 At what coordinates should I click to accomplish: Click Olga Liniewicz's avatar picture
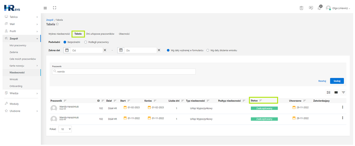pyautogui.click(x=328, y=8)
